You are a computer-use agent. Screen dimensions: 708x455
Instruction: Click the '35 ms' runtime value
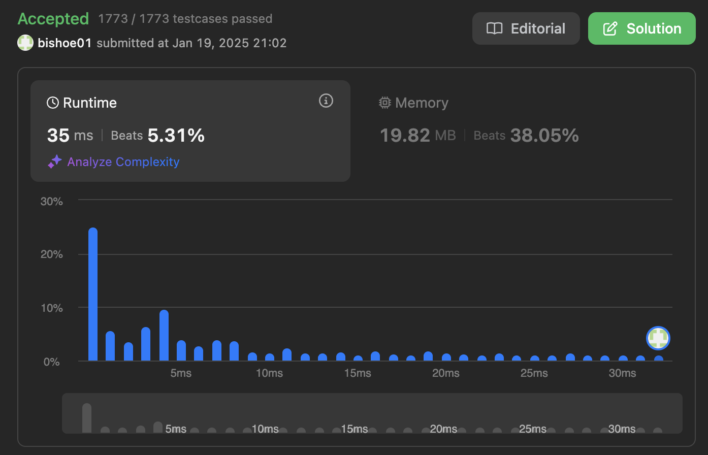pyautogui.click(x=70, y=135)
